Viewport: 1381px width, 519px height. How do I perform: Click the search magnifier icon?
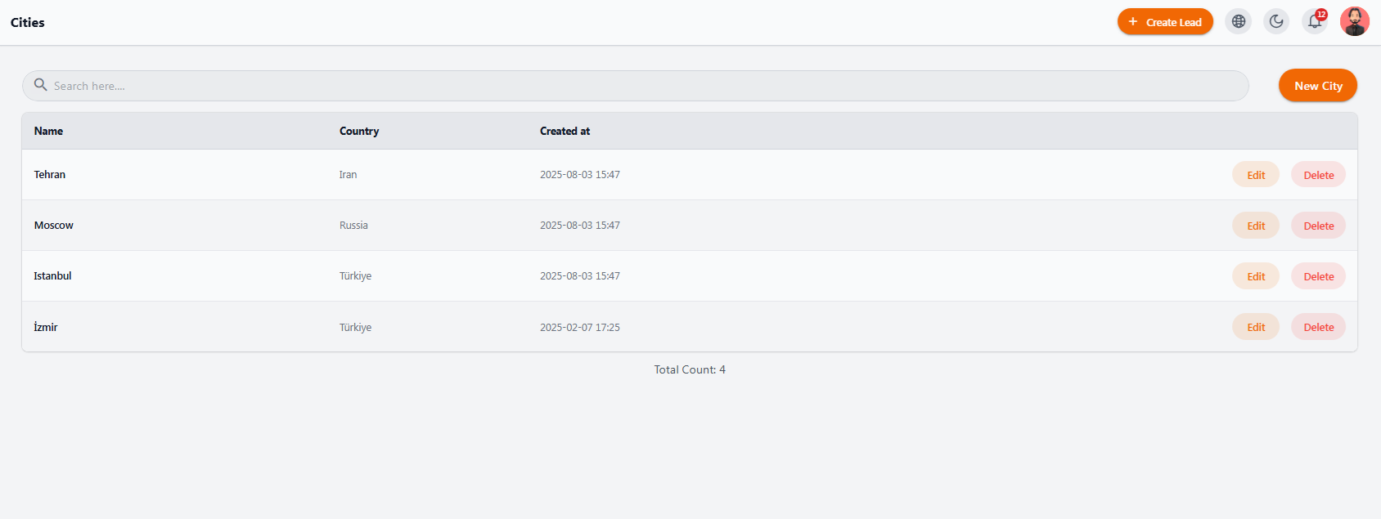pos(40,85)
